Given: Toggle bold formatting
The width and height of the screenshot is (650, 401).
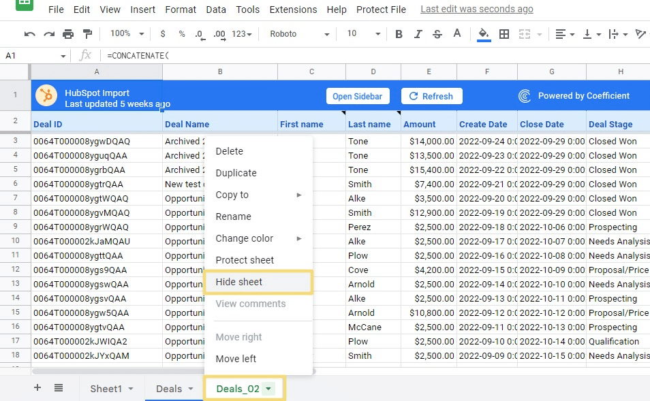Looking at the screenshot, I should (x=399, y=34).
